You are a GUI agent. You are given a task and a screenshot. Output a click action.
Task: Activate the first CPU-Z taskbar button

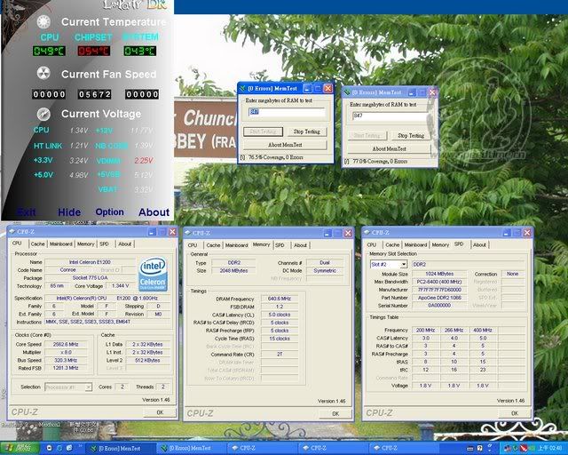point(263,449)
